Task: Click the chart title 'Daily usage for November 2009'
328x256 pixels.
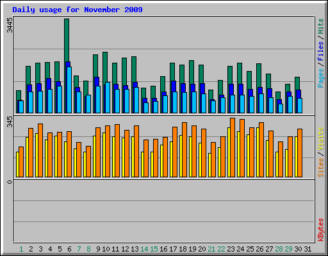Action: coord(78,10)
